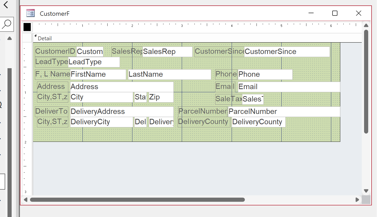
Task: Click the navigation pane scroll up arrow
Action: [x=10, y=38]
